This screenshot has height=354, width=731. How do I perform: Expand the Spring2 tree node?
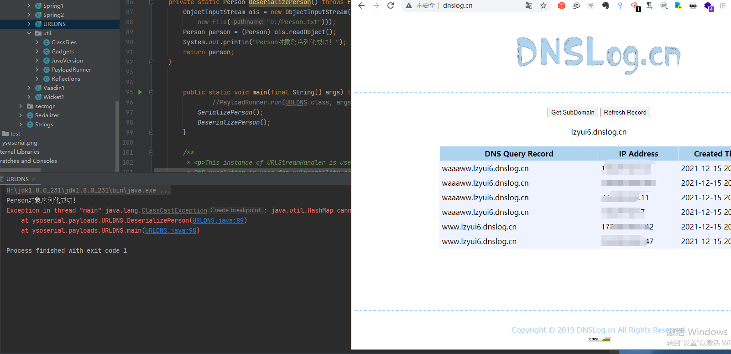[29, 15]
